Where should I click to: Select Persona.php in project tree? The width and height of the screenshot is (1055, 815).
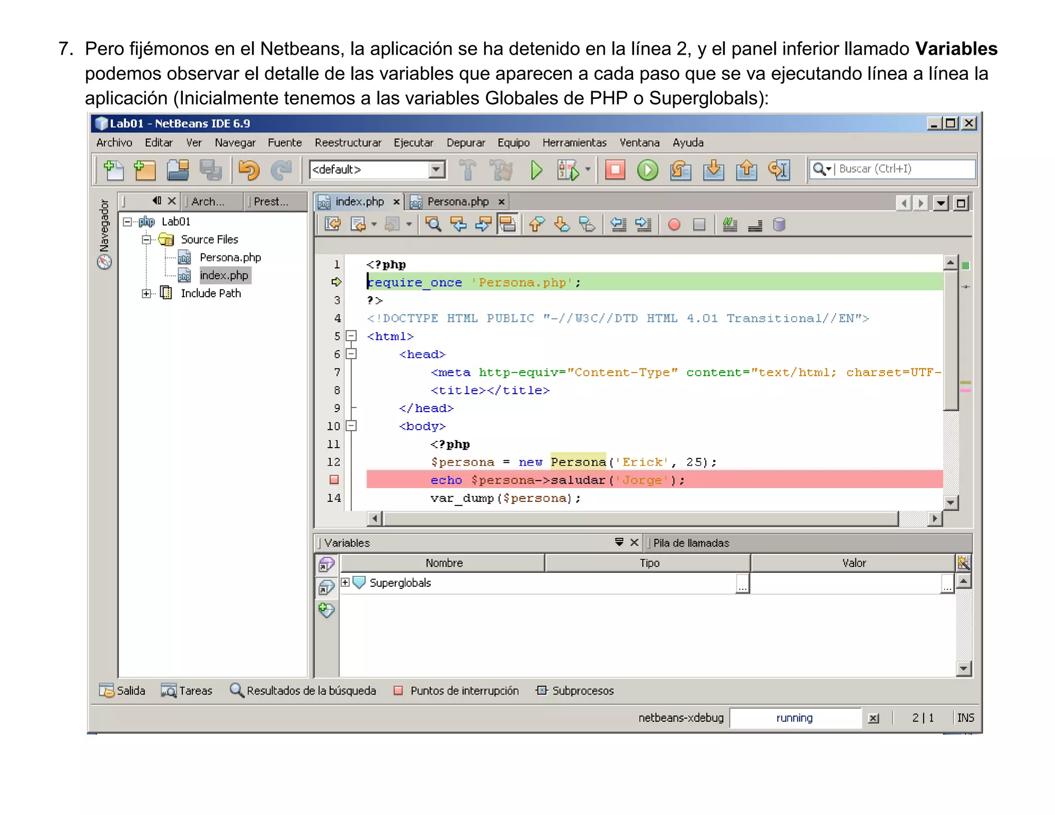[x=230, y=258]
